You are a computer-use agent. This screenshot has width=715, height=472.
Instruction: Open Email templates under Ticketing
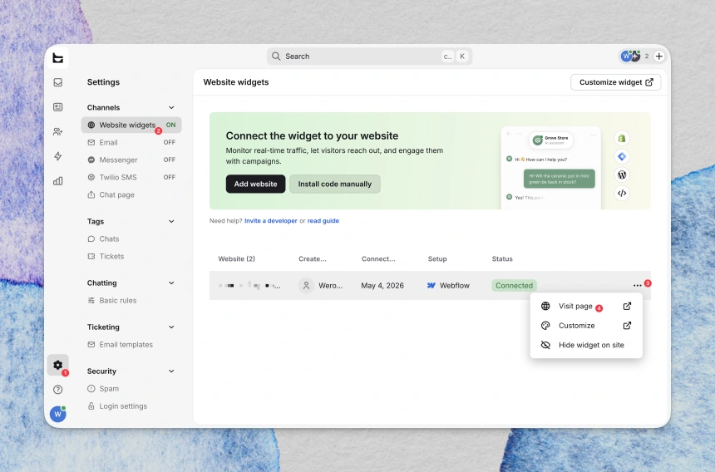tap(131, 345)
